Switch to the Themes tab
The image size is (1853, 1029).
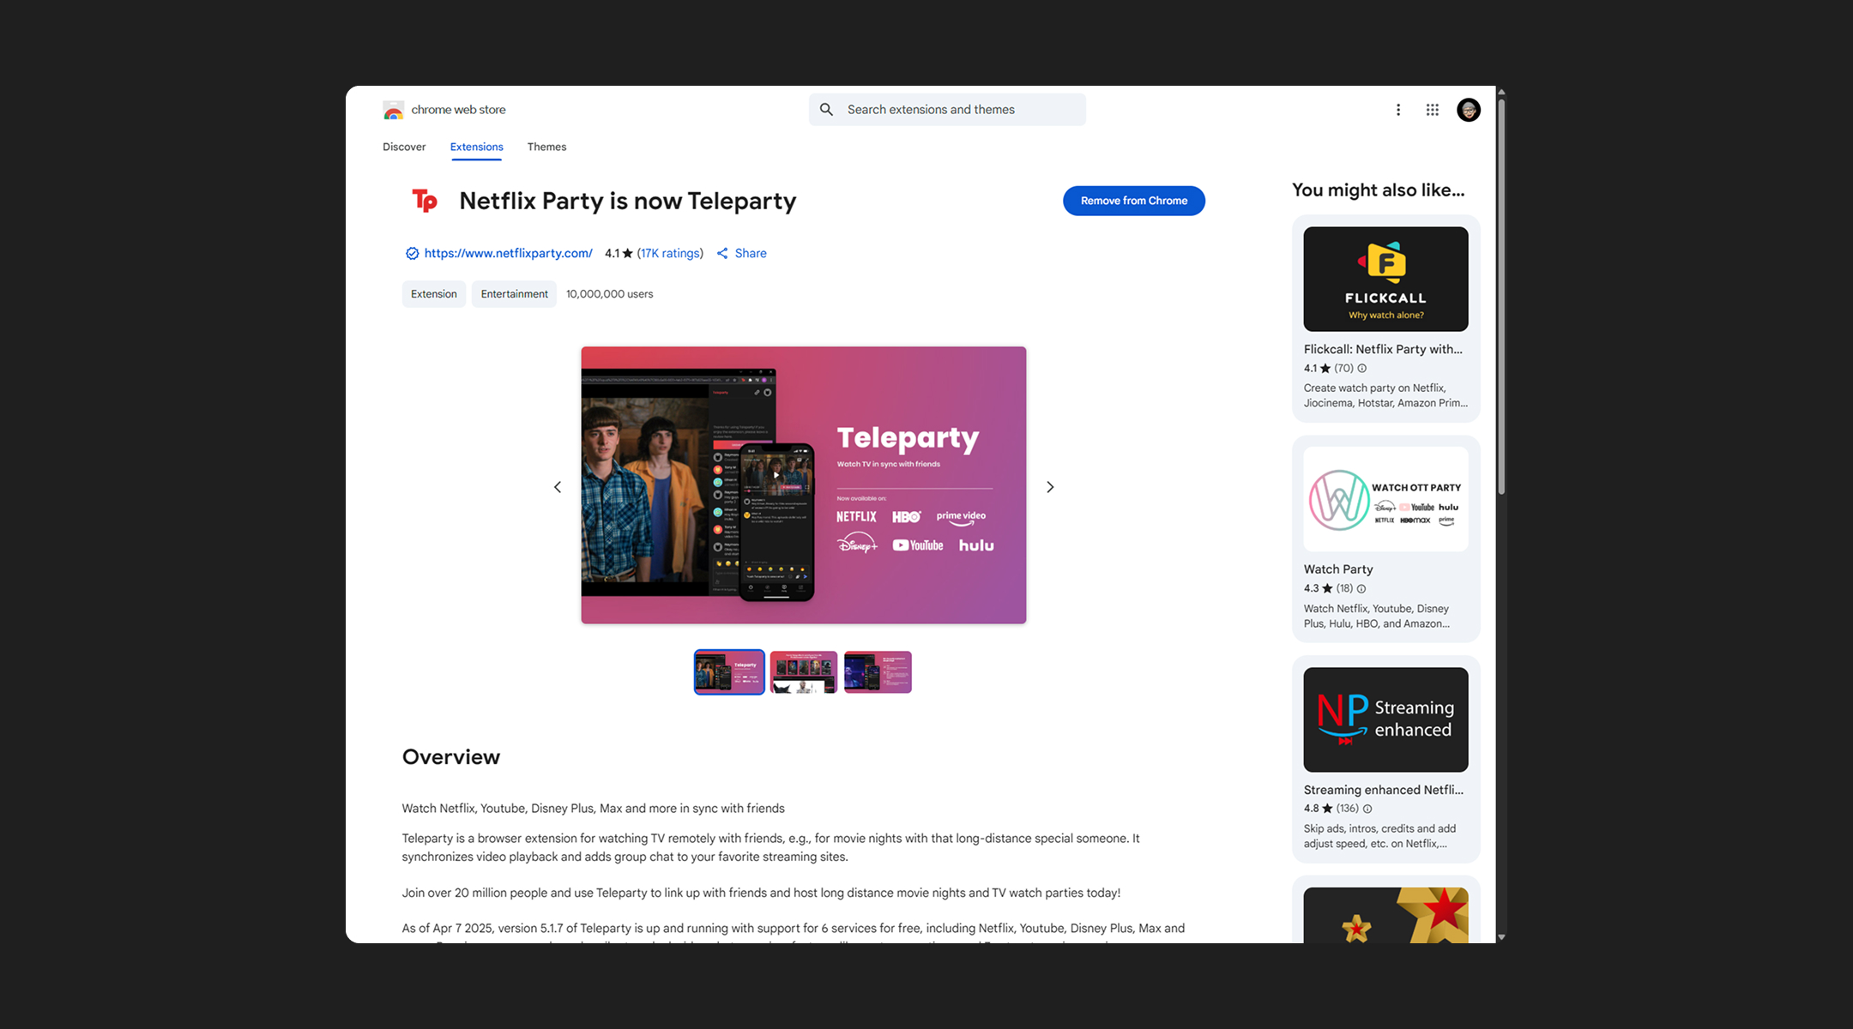546,147
